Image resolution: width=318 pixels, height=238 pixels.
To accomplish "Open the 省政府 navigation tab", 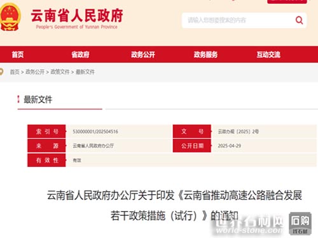I will (80, 55).
